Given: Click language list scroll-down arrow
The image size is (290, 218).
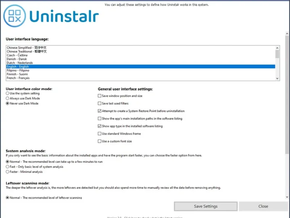Looking at the screenshot, I should click(x=277, y=78).
